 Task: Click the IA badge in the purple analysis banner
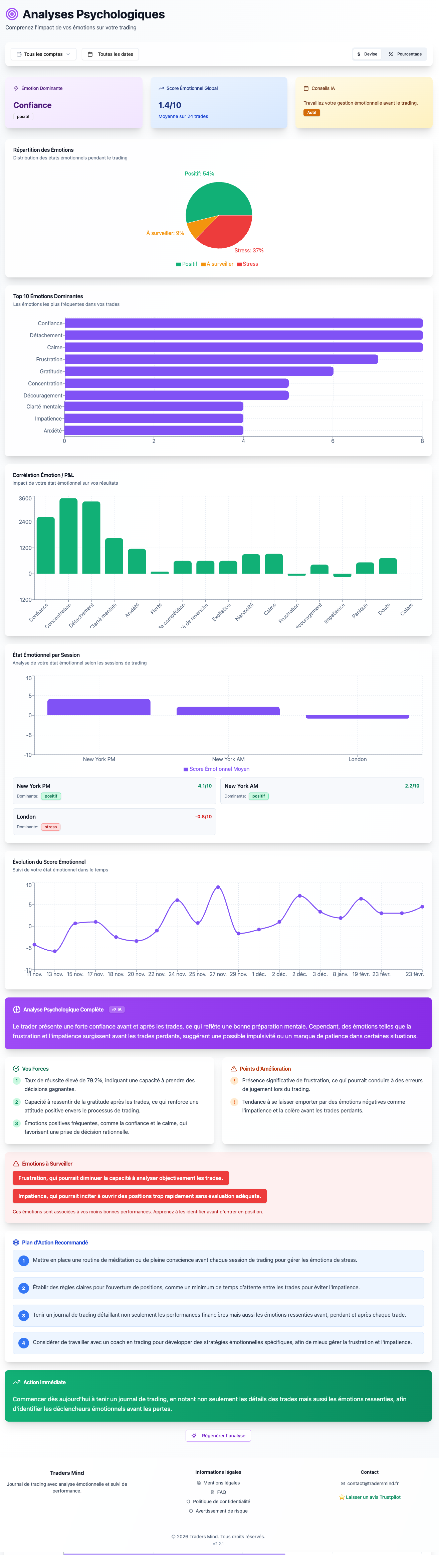[x=117, y=1009]
